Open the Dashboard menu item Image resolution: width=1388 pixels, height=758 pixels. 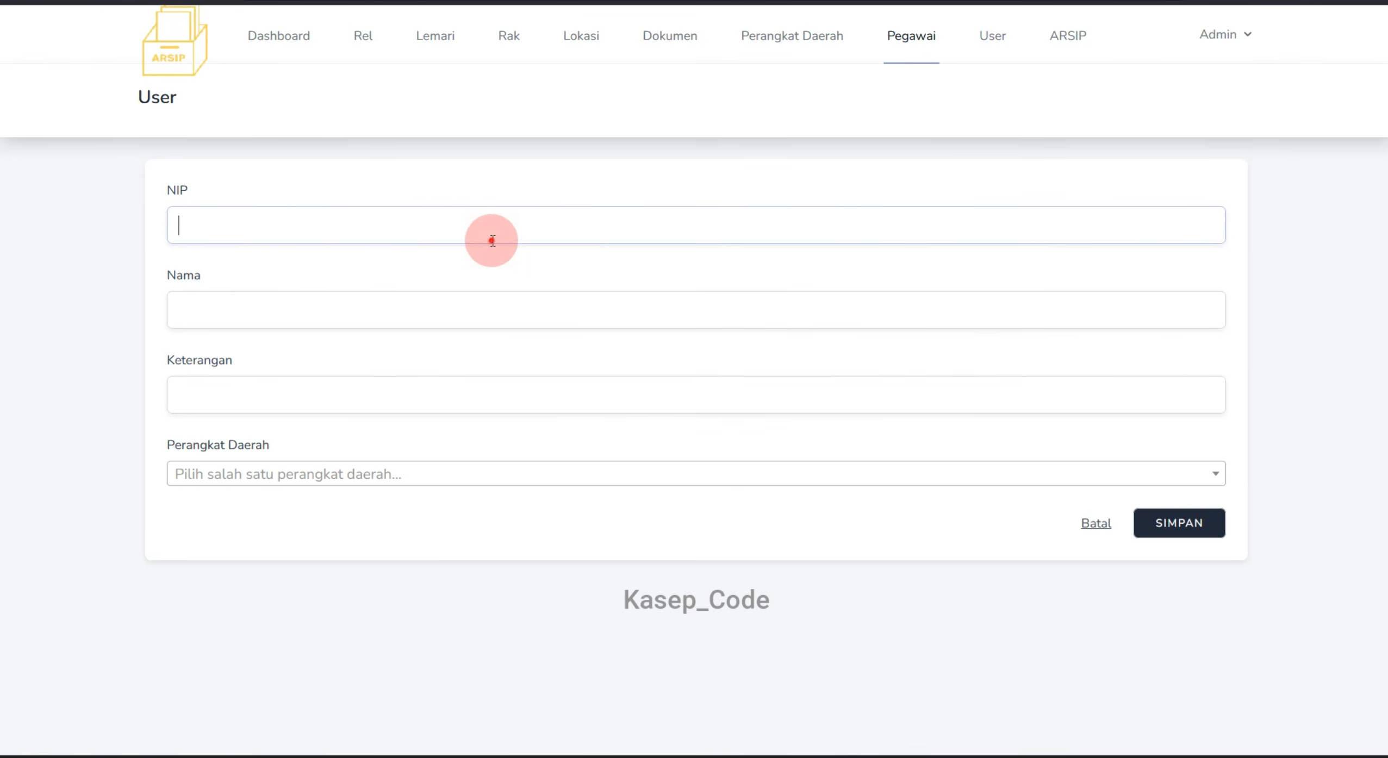pyautogui.click(x=278, y=36)
